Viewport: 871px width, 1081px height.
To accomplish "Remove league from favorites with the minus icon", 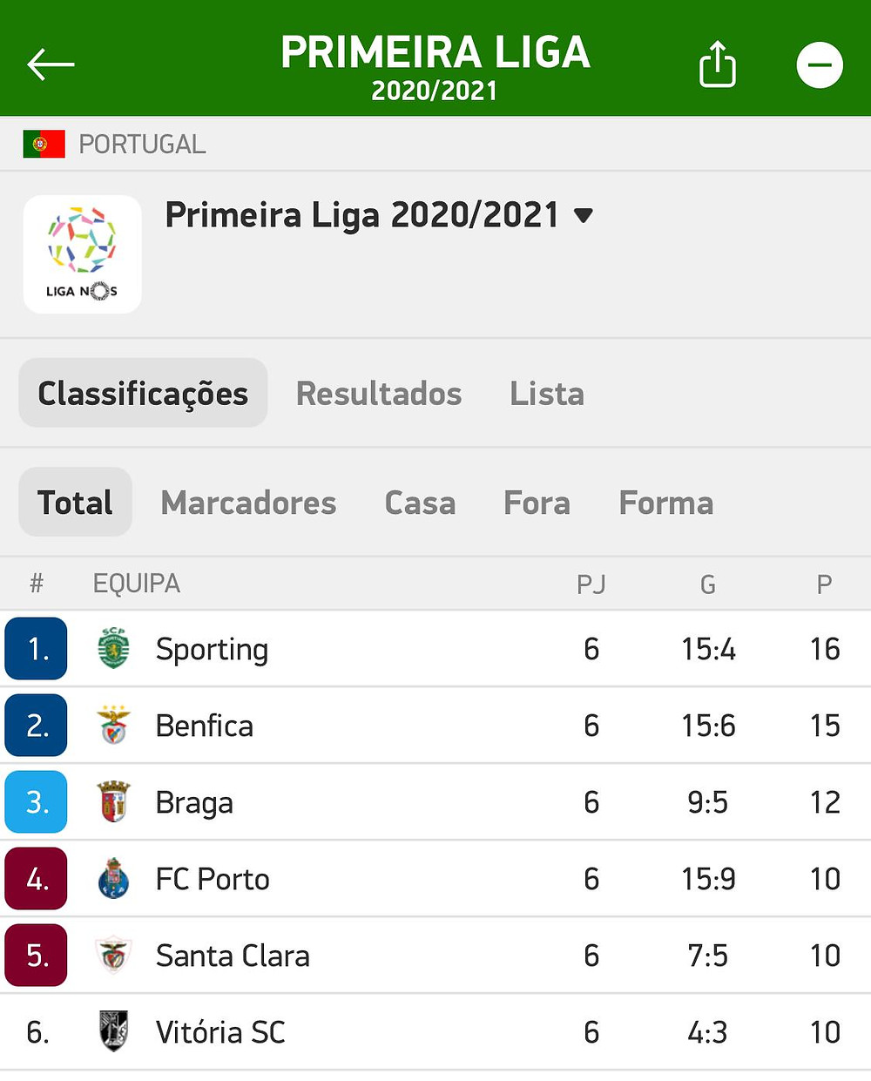I will click(x=820, y=64).
